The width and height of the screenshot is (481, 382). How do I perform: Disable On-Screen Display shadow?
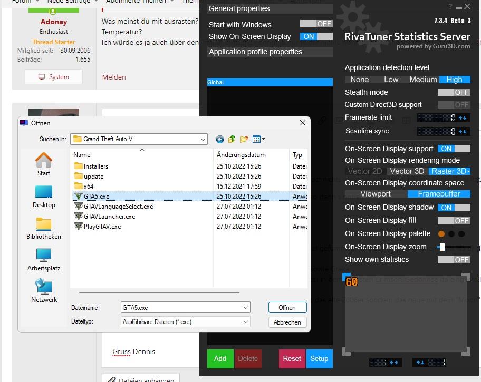point(454,208)
